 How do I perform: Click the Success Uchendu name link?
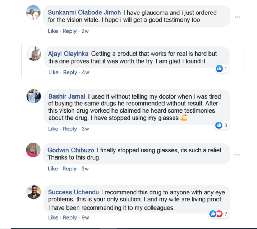pos(74,192)
